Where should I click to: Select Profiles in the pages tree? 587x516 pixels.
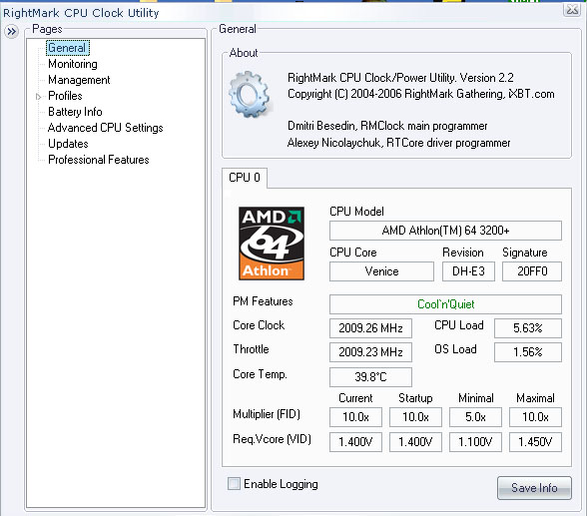[x=65, y=96]
